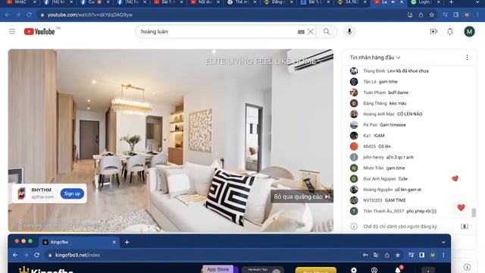Translate page icon in Kingofbo address bar

pyautogui.click(x=376, y=255)
